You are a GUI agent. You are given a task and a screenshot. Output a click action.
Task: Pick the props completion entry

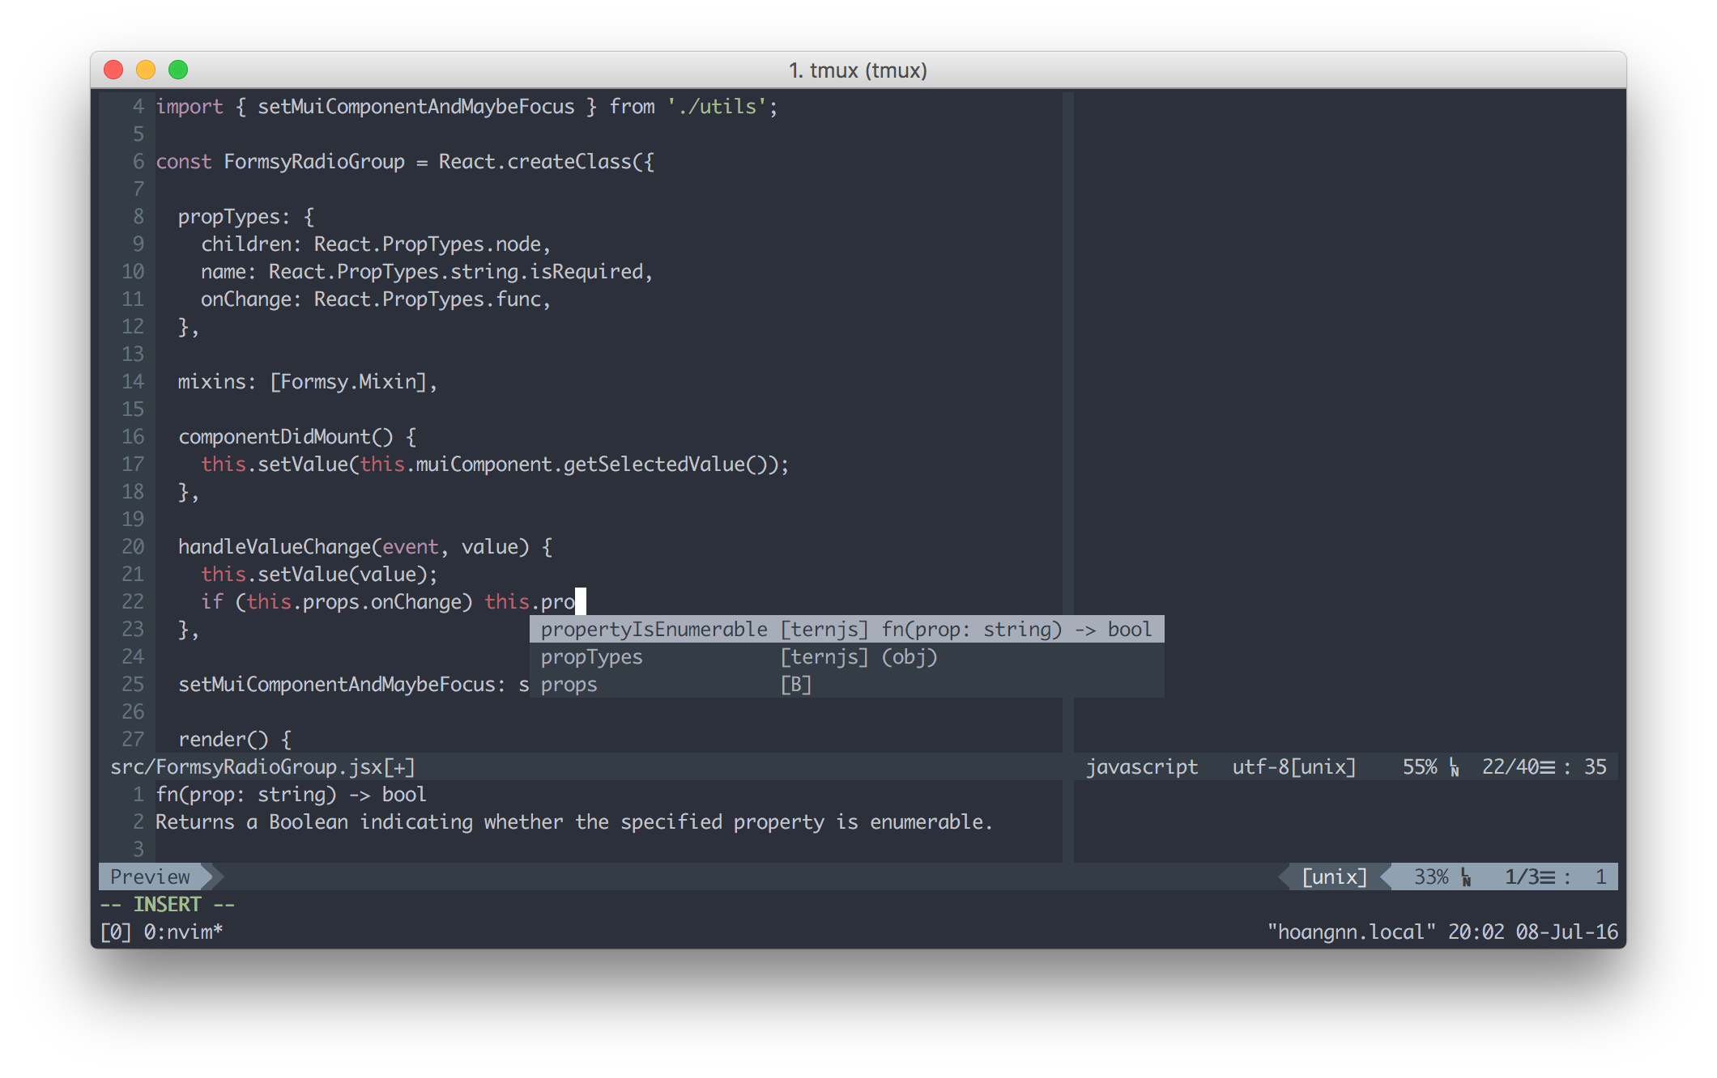(569, 685)
